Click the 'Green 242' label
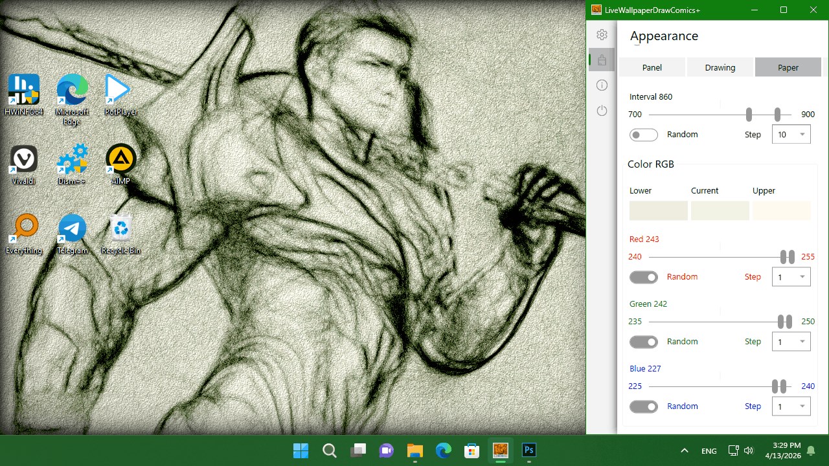Screen dimensions: 829x466 point(648,304)
